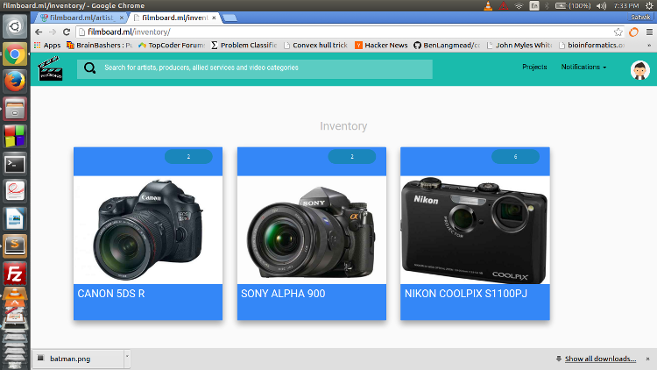Click the orange extension icon in toolbar

click(633, 32)
